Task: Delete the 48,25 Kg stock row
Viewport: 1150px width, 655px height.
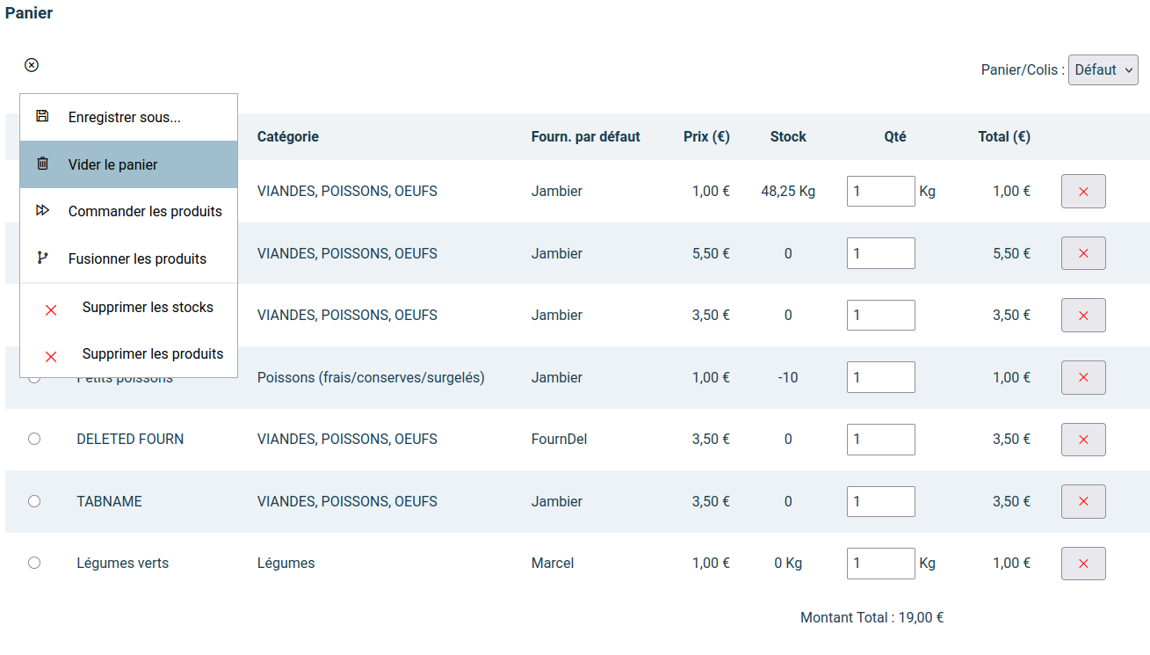Action: [1083, 192]
